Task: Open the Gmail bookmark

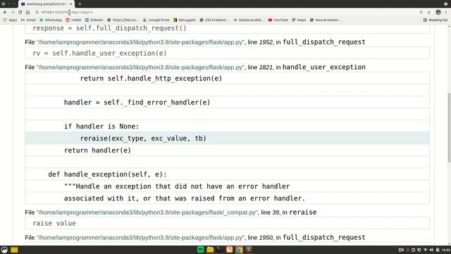Action: [28, 20]
